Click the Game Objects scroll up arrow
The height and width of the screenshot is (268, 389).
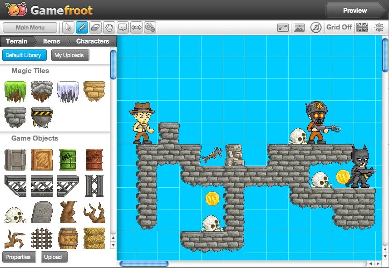(x=113, y=238)
